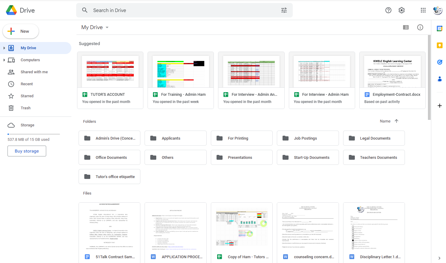Click the storage usage progress bar
This screenshot has height=263, width=446.
coord(34,134)
